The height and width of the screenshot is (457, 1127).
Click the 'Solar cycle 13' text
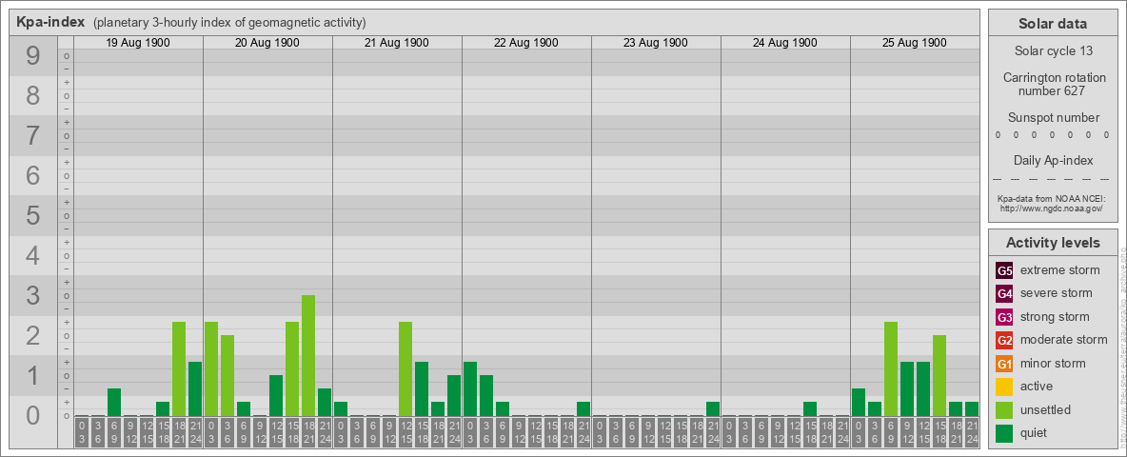pyautogui.click(x=1053, y=51)
